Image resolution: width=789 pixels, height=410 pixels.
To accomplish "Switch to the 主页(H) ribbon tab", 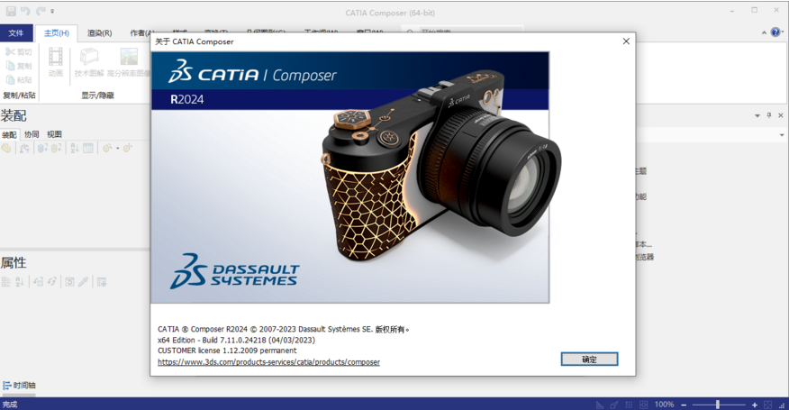I will [x=57, y=33].
